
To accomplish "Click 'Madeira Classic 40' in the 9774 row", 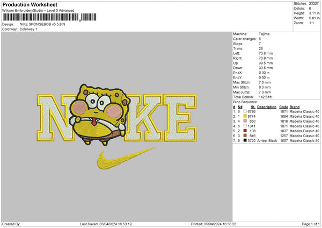I will pos(304,117).
